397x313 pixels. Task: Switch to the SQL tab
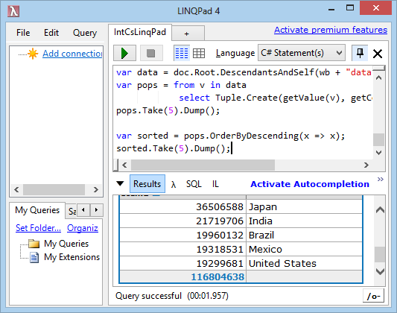click(x=194, y=184)
